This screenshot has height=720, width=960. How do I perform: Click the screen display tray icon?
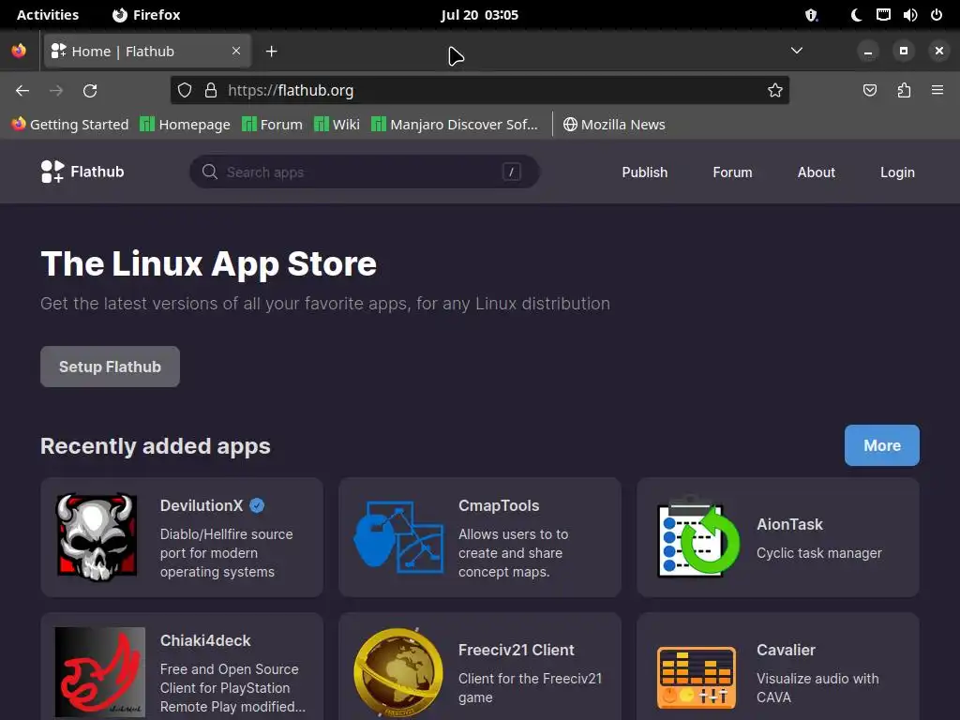[x=883, y=15]
